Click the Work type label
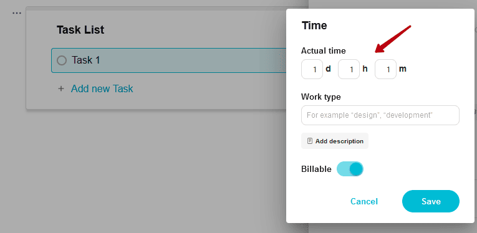The width and height of the screenshot is (477, 233). coord(321,97)
